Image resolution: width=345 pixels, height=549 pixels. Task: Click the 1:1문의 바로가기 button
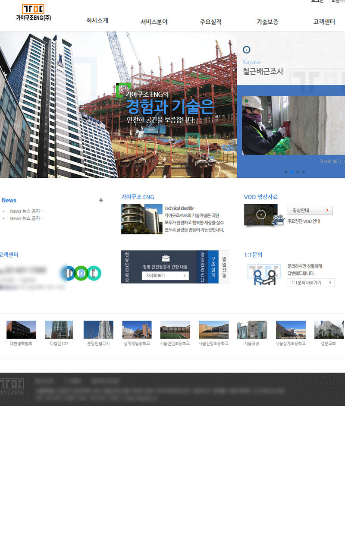[x=310, y=283]
